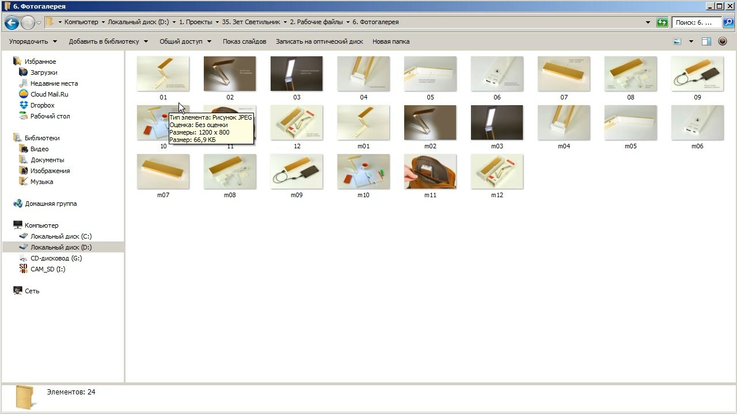The image size is (737, 414).
Task: Open CAM_SD (I:) drive
Action: point(48,269)
